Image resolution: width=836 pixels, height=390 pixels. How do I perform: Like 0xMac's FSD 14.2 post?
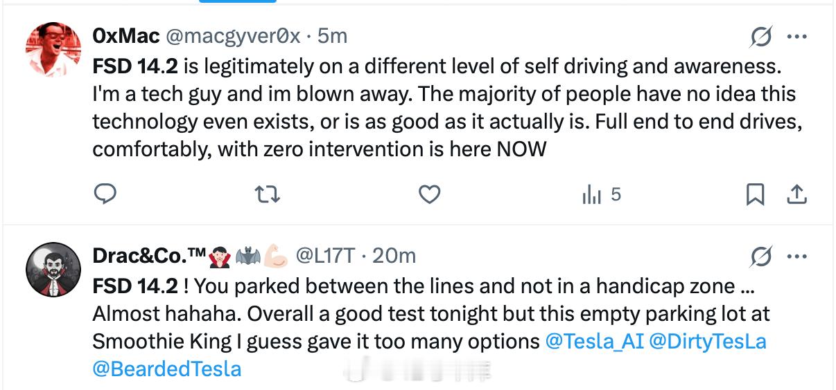pos(430,196)
